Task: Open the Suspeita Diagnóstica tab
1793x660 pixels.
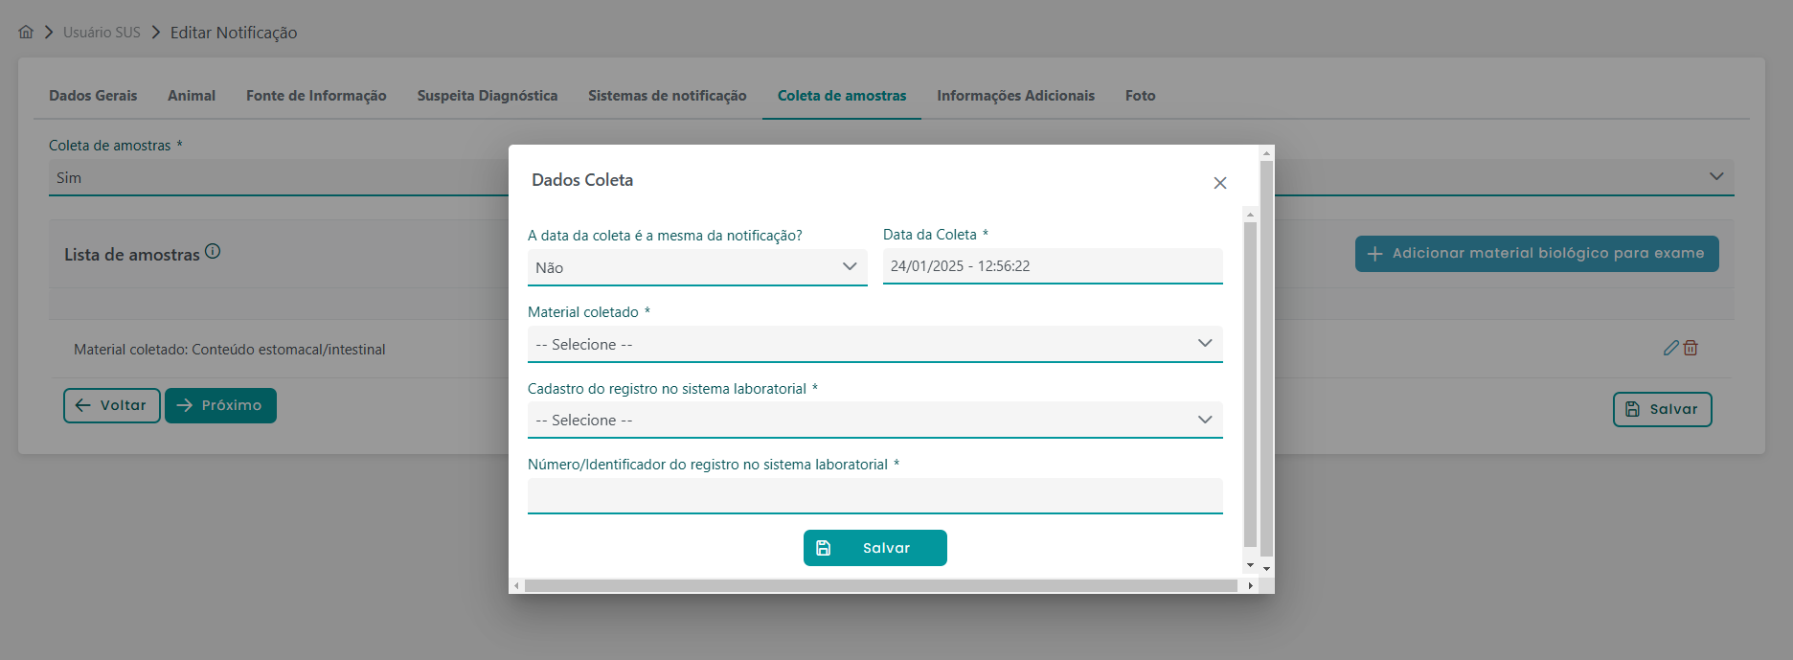Action: 487,96
